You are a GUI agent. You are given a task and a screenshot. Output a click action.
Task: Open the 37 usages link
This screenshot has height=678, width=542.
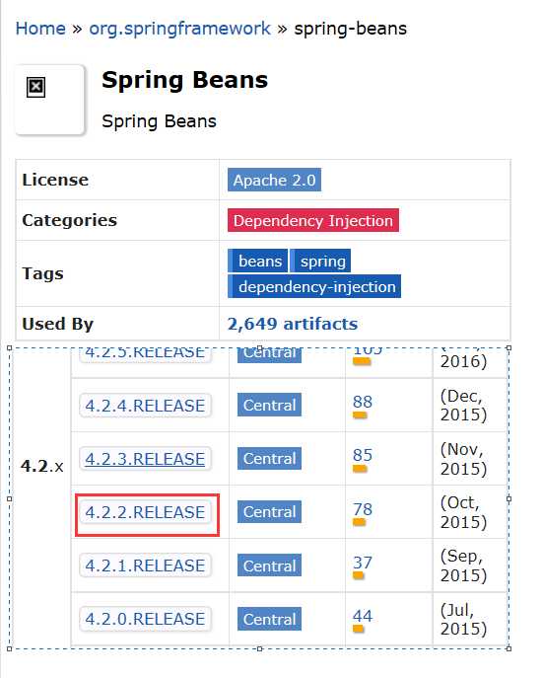(x=363, y=563)
